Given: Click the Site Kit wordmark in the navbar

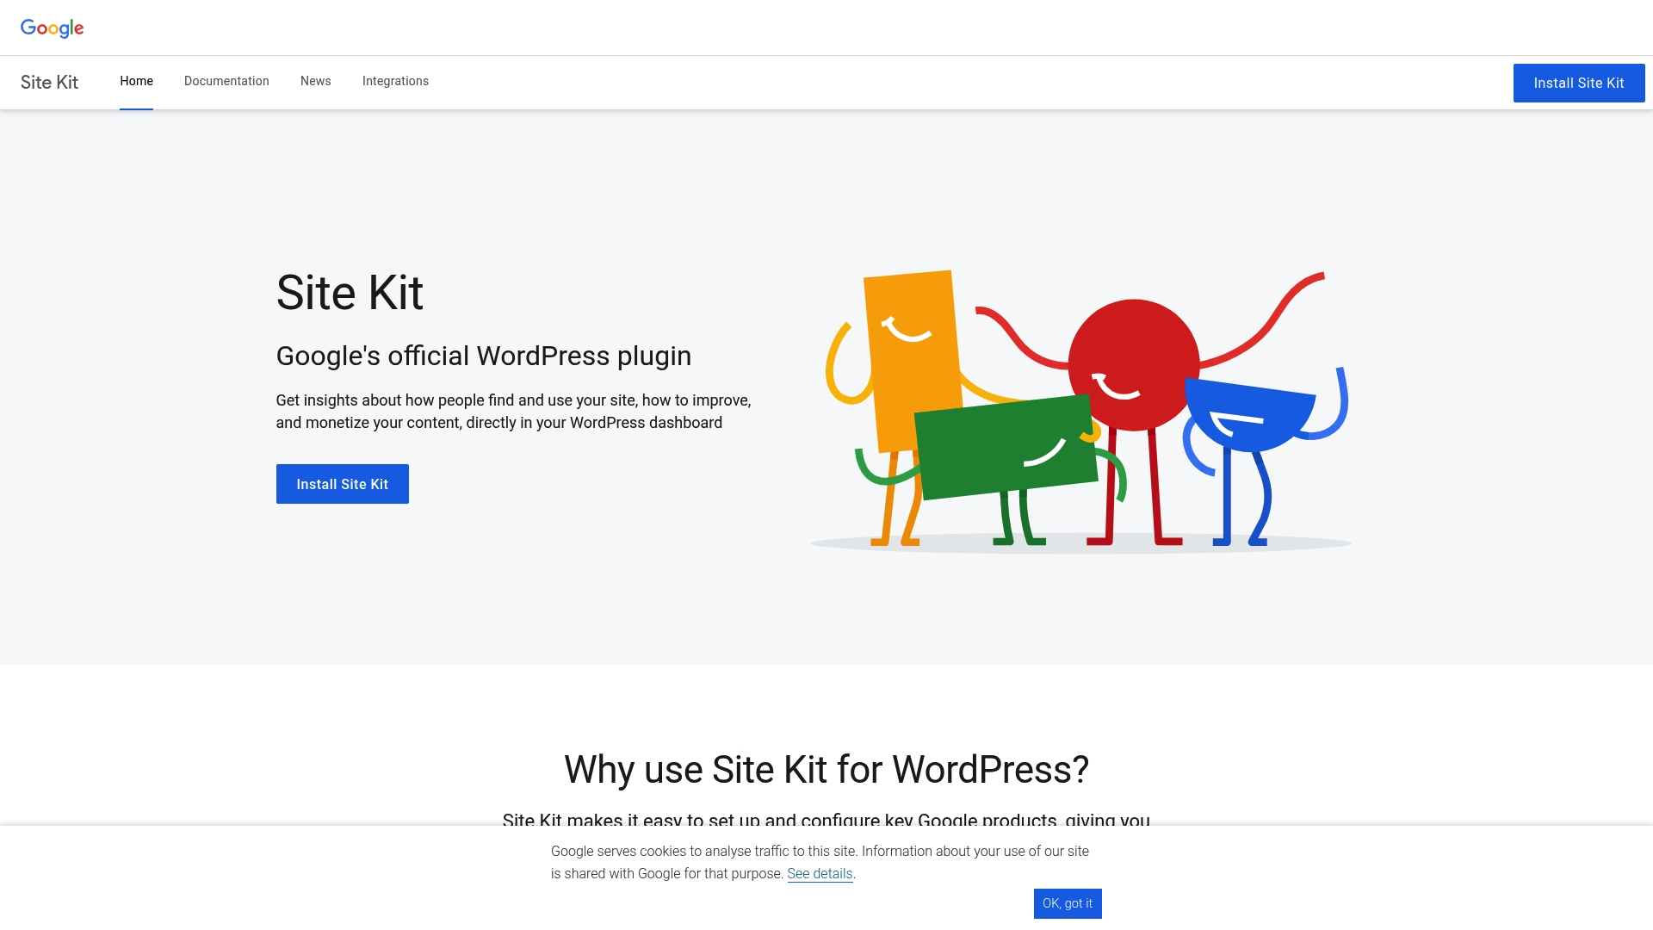Looking at the screenshot, I should point(48,83).
